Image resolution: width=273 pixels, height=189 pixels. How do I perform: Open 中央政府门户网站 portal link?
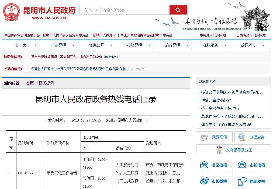tap(212, 35)
